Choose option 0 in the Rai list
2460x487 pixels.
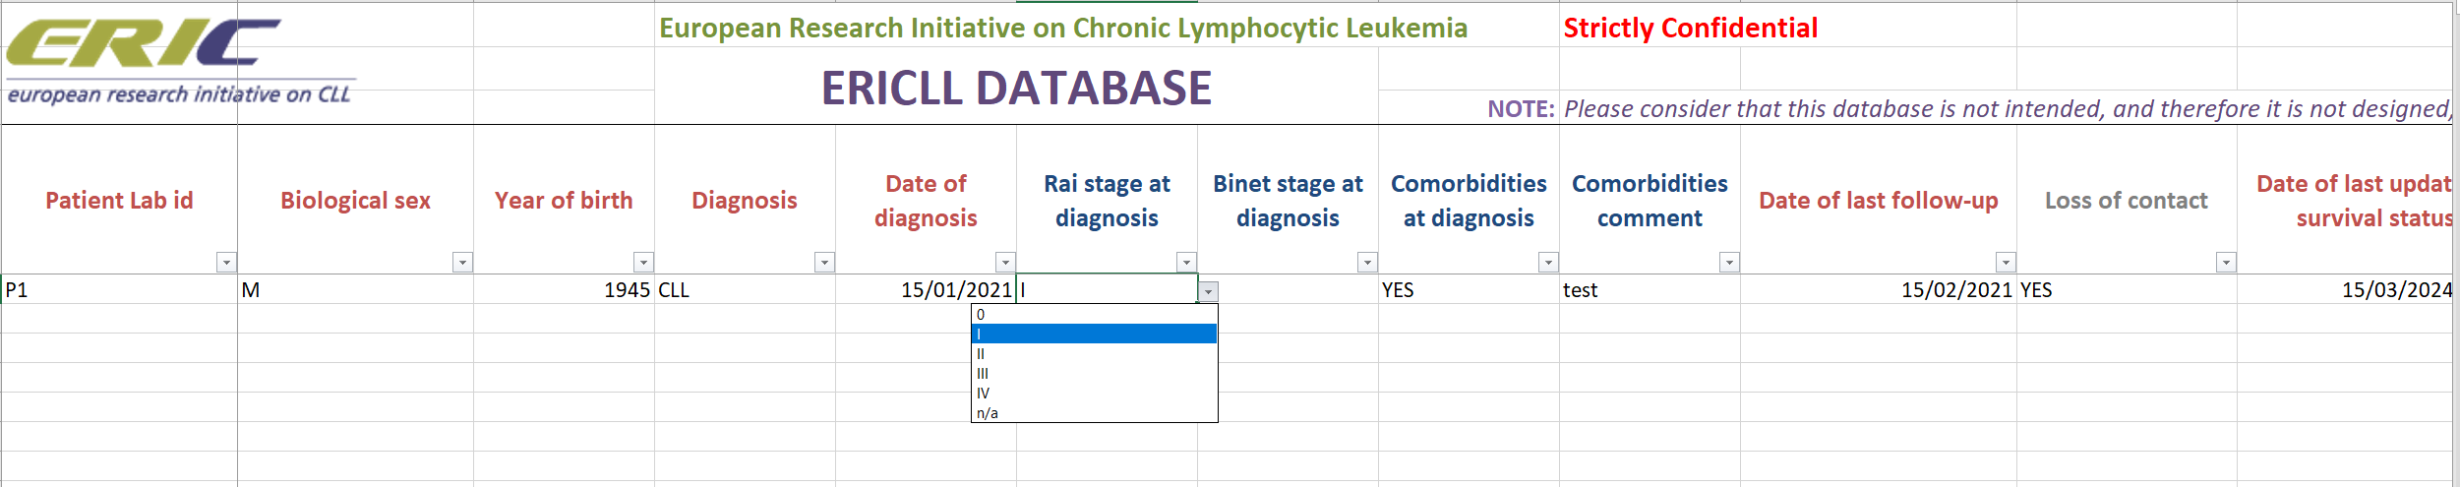click(1094, 315)
